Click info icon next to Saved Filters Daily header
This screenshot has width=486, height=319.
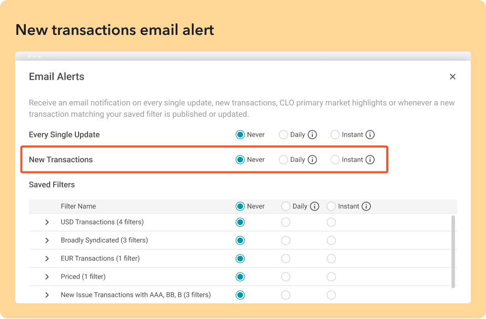click(314, 206)
